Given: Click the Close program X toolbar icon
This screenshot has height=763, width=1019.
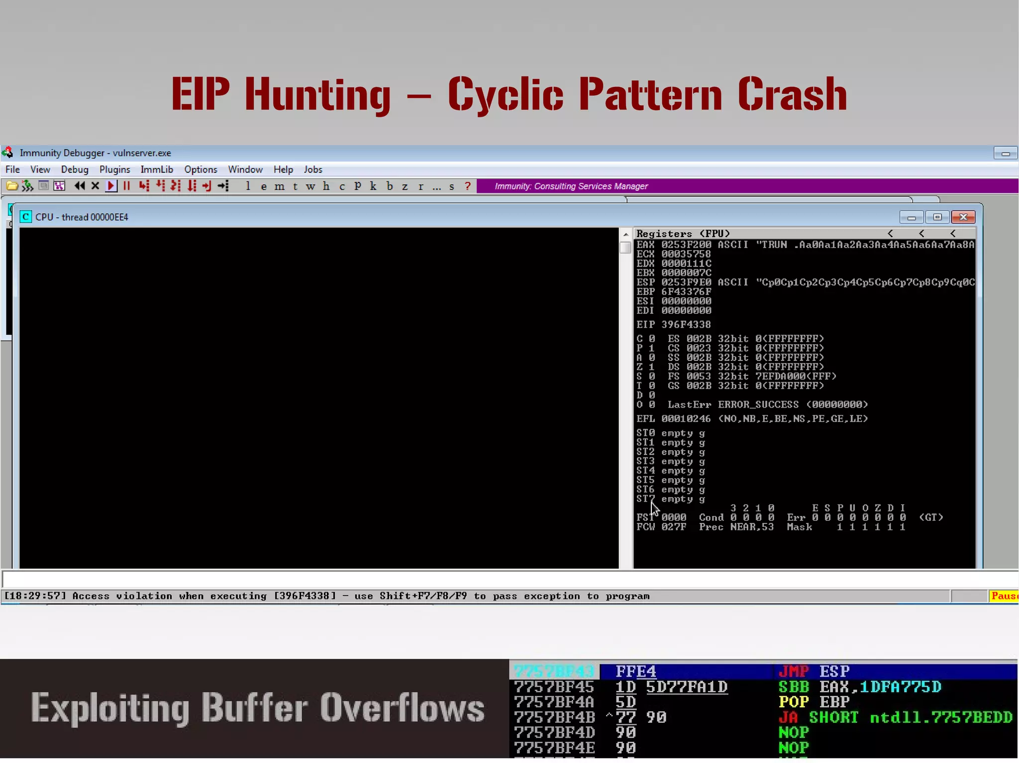Looking at the screenshot, I should pos(96,186).
